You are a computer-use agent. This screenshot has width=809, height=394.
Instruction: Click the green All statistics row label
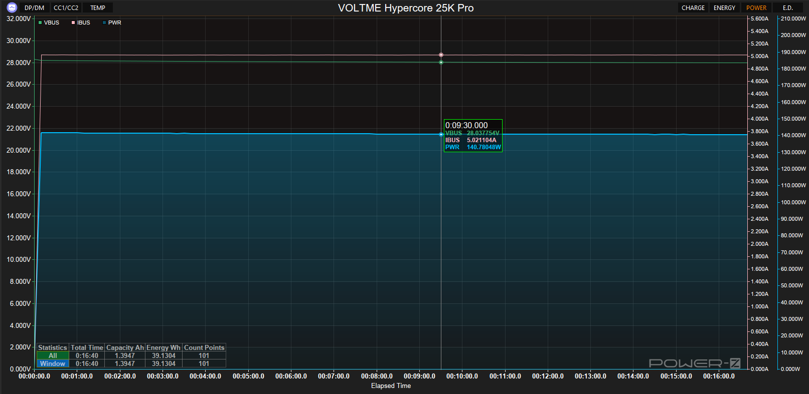click(53, 355)
